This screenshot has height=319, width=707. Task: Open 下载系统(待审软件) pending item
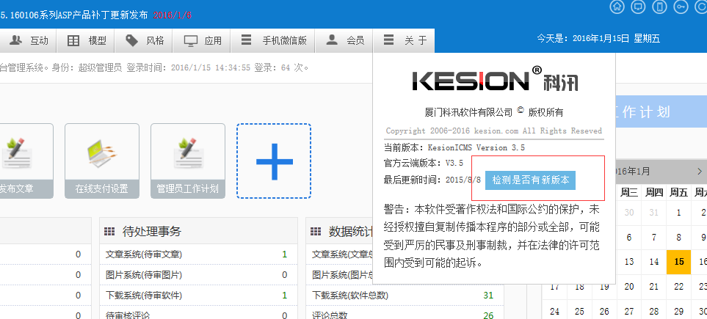pyautogui.click(x=145, y=296)
